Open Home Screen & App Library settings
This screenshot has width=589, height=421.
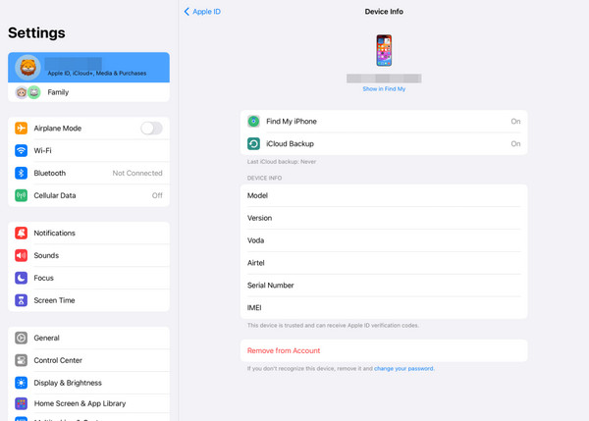88,403
